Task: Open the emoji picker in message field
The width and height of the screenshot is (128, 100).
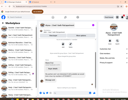Action: (x=90, y=93)
